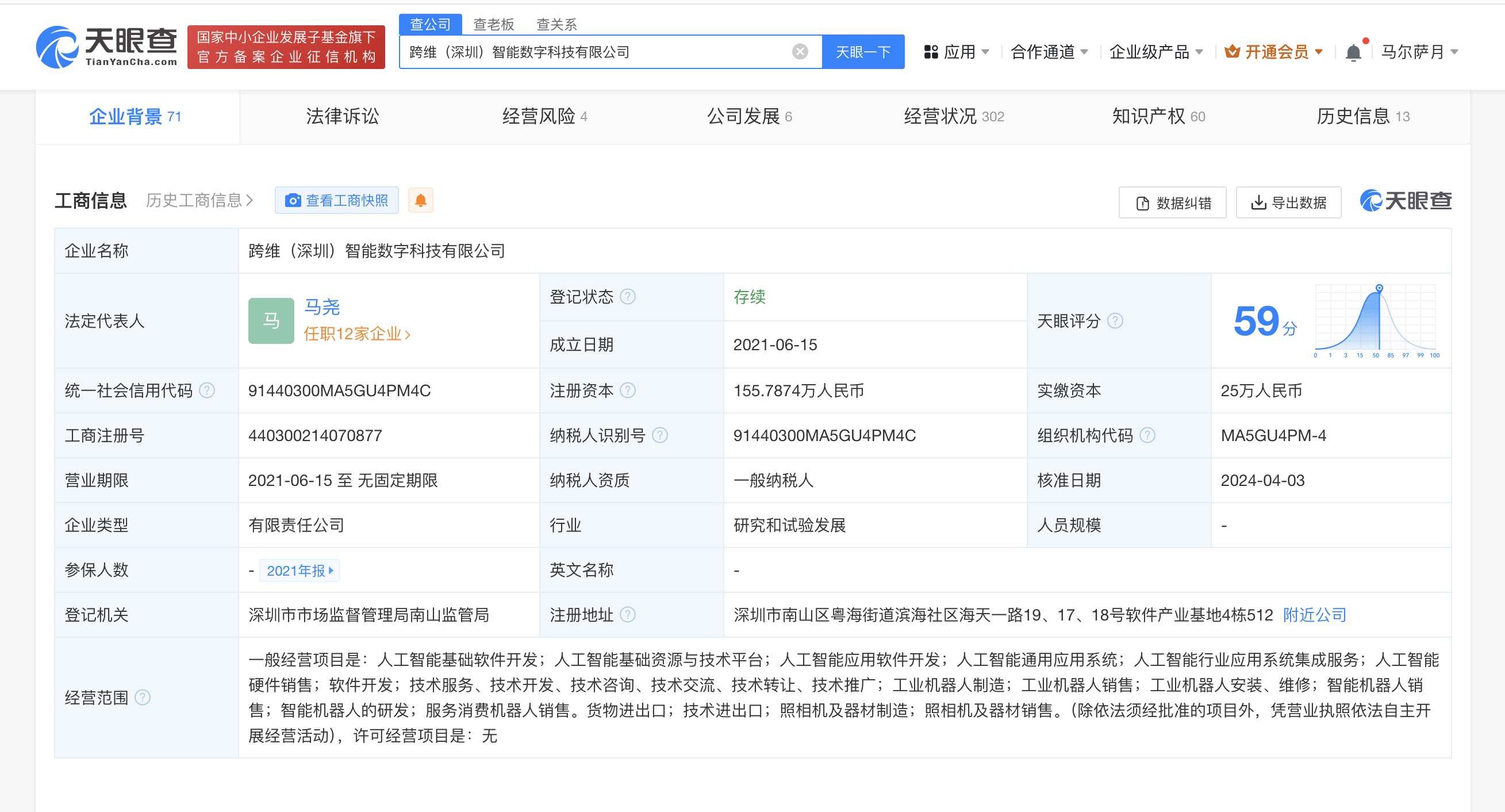Click 导出数据 export button
The image size is (1505, 812).
click(1288, 202)
